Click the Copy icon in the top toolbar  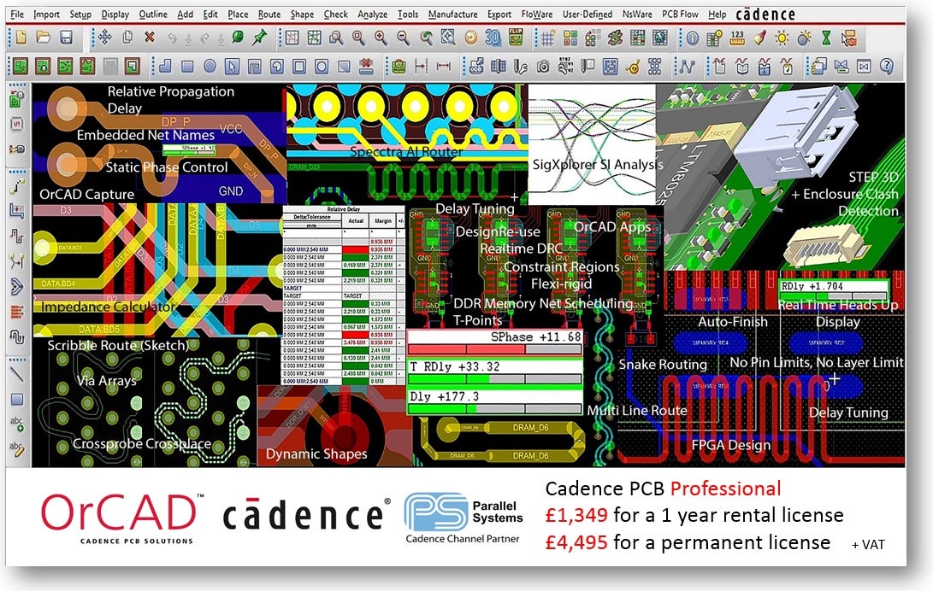pos(127,38)
